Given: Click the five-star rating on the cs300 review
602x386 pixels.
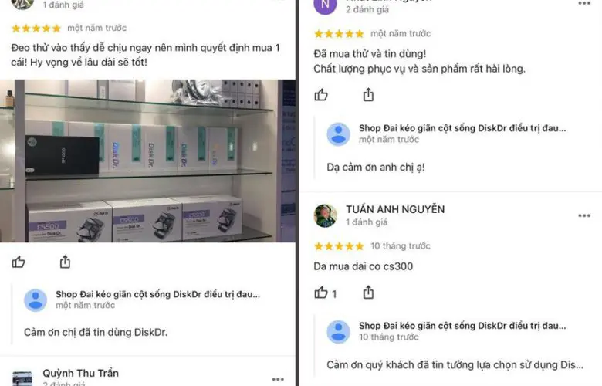Looking at the screenshot, I should tap(339, 246).
